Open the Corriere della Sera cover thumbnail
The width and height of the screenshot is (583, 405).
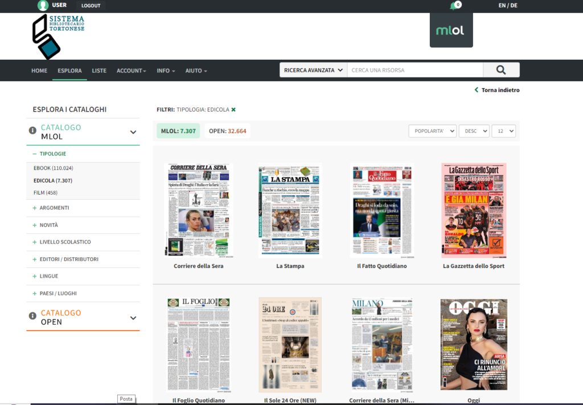click(199, 210)
